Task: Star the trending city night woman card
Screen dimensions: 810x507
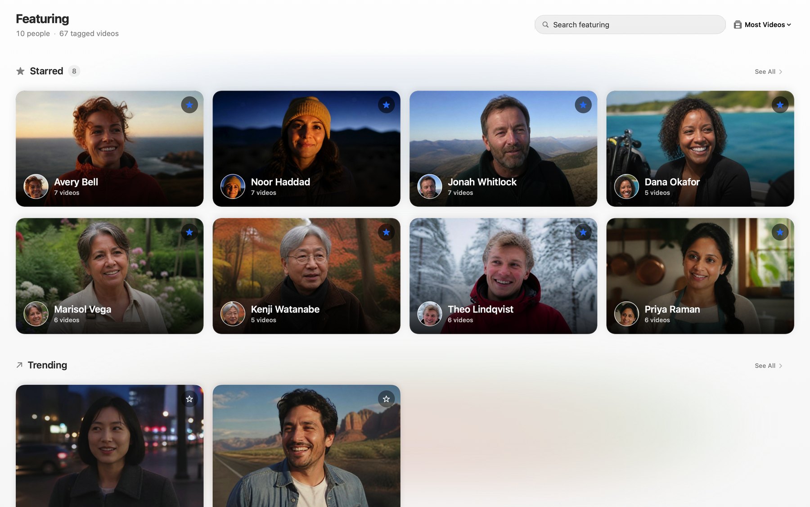Action: point(189,399)
